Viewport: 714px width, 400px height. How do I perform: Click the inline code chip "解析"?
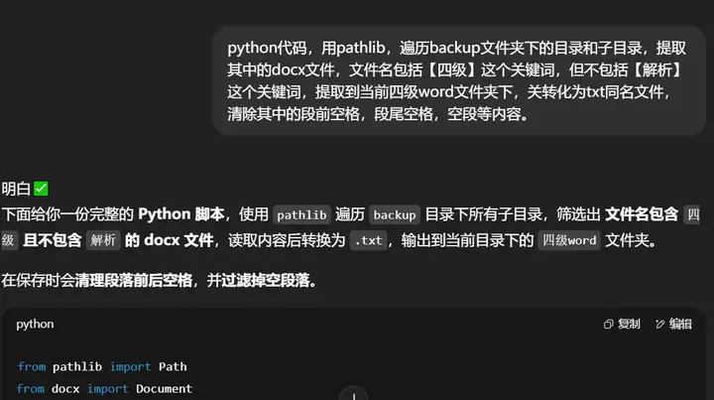[x=103, y=240]
